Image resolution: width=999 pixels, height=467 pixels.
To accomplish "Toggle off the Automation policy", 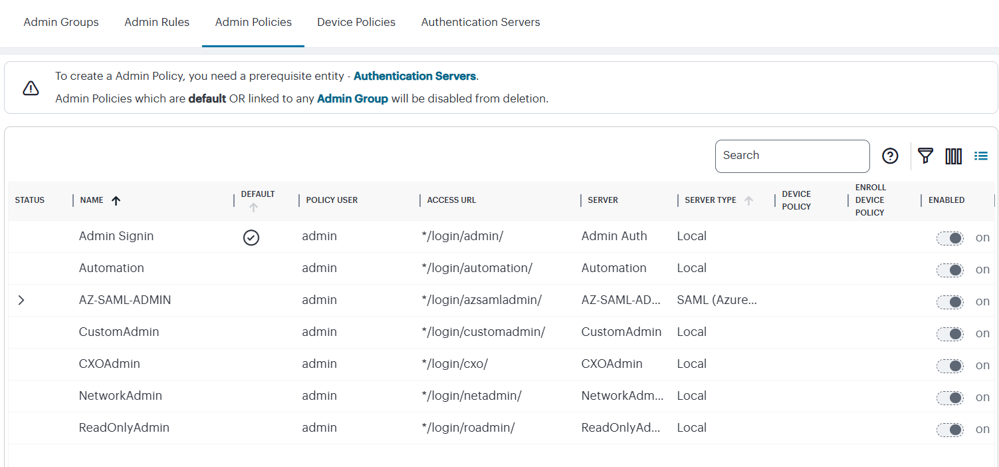I will [x=950, y=270].
